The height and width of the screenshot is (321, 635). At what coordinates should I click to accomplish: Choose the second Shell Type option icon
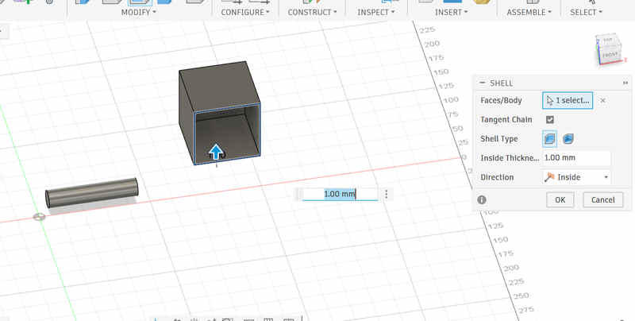coord(568,139)
